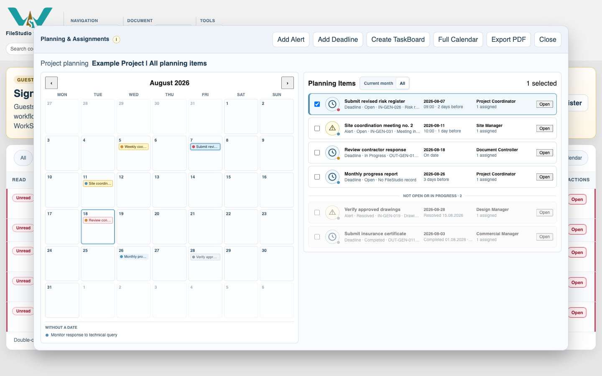Click the August 2026 month title
The height and width of the screenshot is (376, 602).
pyautogui.click(x=169, y=83)
